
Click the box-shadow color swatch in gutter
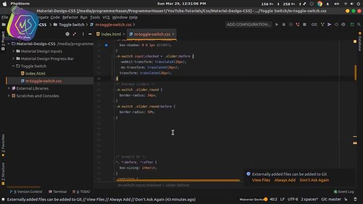[106, 45]
